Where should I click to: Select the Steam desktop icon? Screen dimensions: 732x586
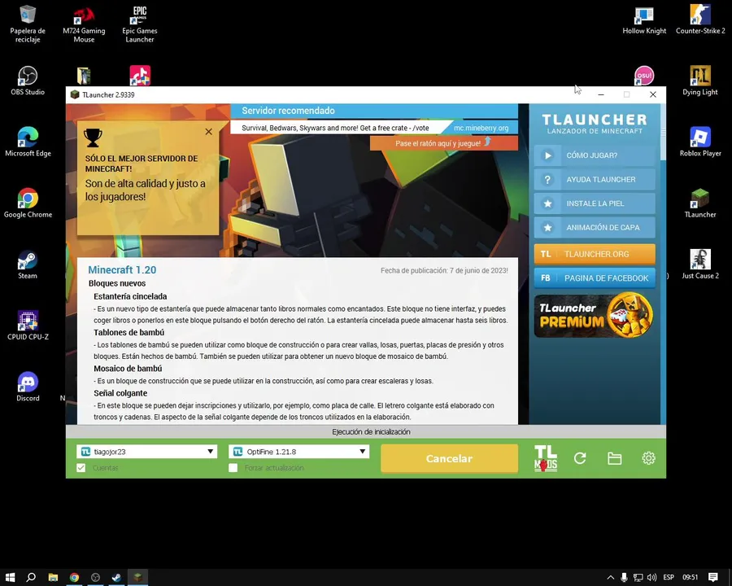tap(28, 265)
